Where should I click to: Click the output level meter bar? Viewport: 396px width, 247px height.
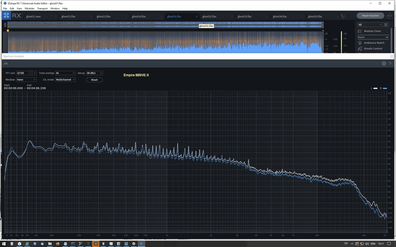pyautogui.click(x=342, y=42)
